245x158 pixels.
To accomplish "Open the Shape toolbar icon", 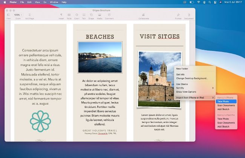I will (x=91, y=15).
